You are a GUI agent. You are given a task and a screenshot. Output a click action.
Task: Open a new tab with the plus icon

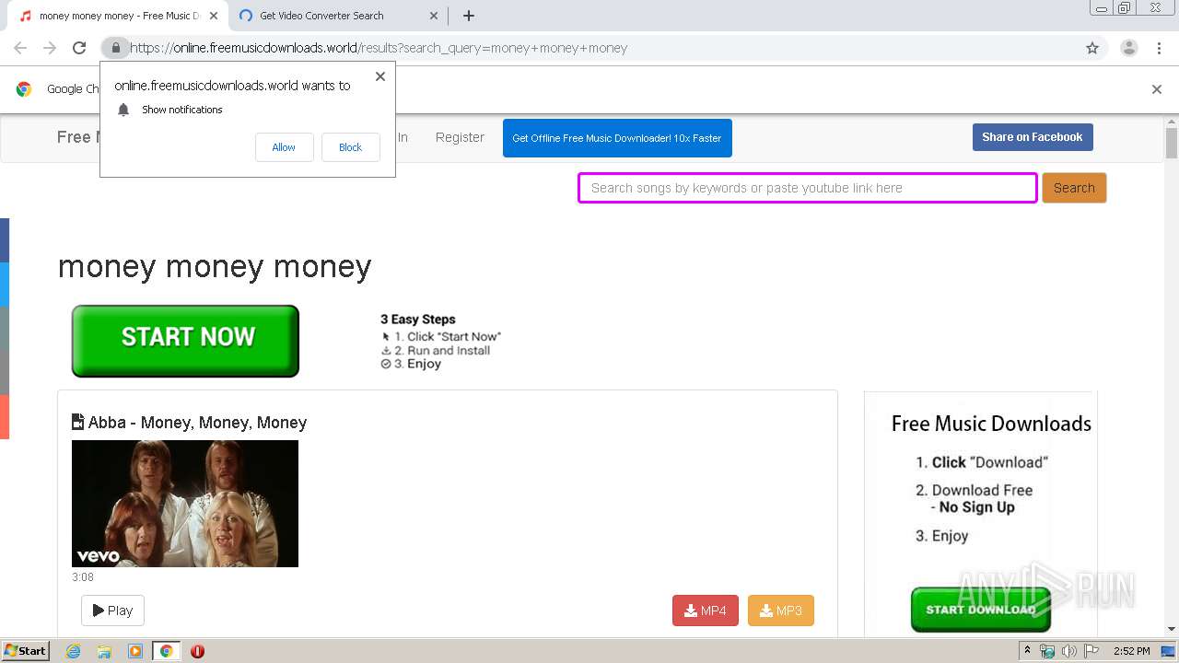tap(468, 16)
